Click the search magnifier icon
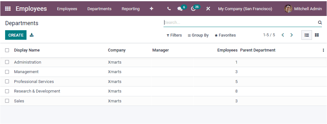 pyautogui.click(x=320, y=23)
